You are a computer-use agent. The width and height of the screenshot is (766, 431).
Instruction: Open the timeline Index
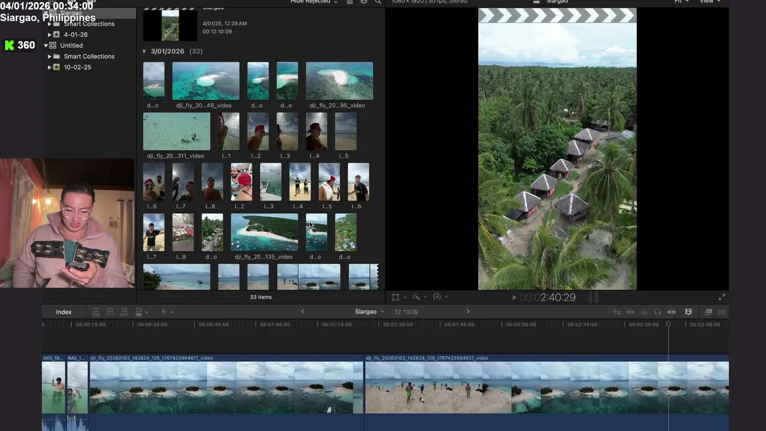(63, 312)
